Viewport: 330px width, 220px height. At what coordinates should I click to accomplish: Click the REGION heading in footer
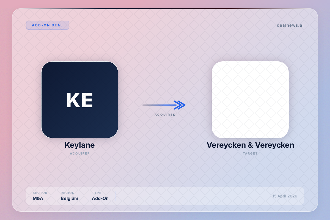tap(68, 193)
